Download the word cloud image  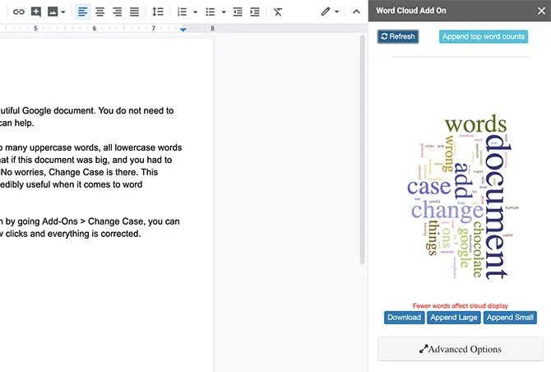[x=404, y=318]
